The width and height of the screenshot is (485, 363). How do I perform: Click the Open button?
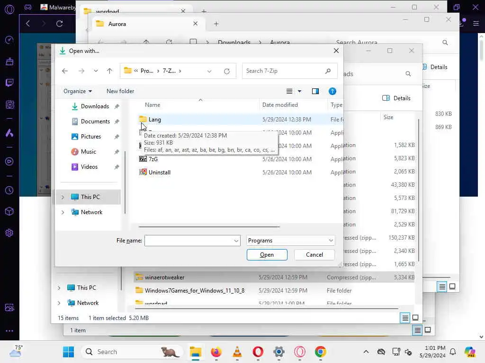click(x=267, y=255)
